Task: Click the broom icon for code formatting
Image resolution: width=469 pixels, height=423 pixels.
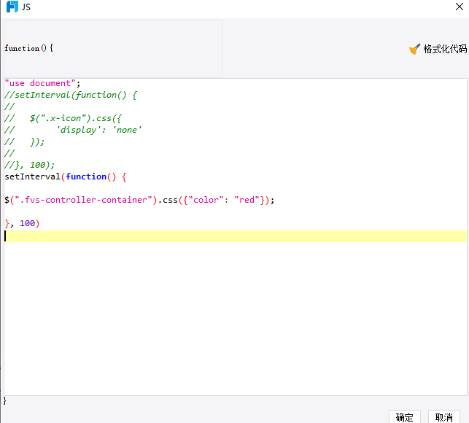Action: coord(414,49)
